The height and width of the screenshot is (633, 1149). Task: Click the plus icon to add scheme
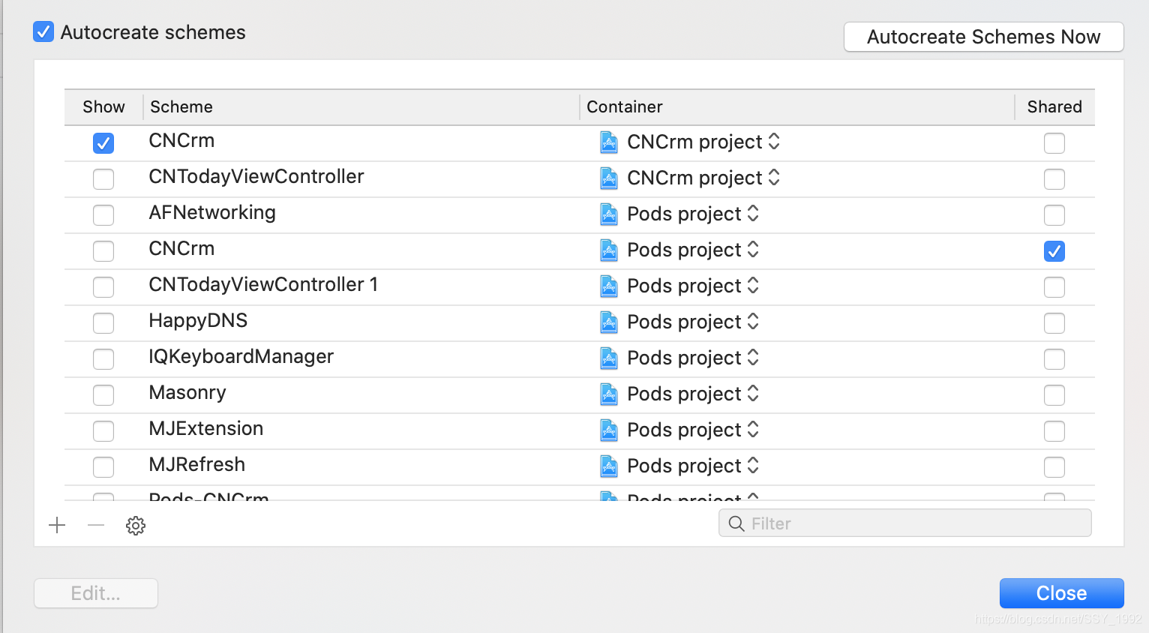click(x=57, y=525)
